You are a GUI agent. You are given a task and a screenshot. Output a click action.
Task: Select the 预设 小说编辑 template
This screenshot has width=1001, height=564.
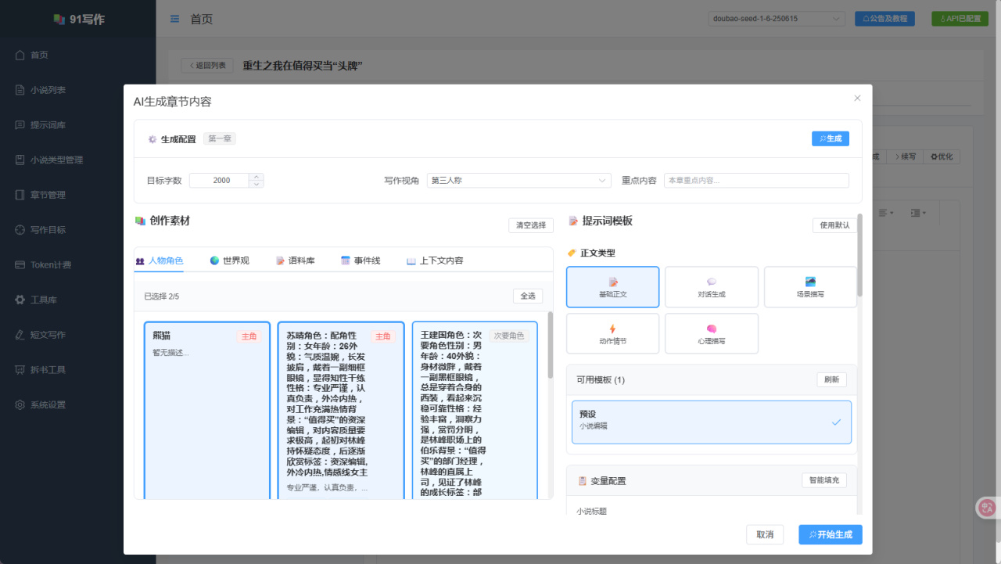click(x=712, y=422)
